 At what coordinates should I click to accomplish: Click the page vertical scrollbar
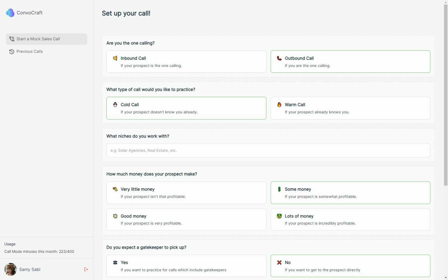(x=445, y=95)
